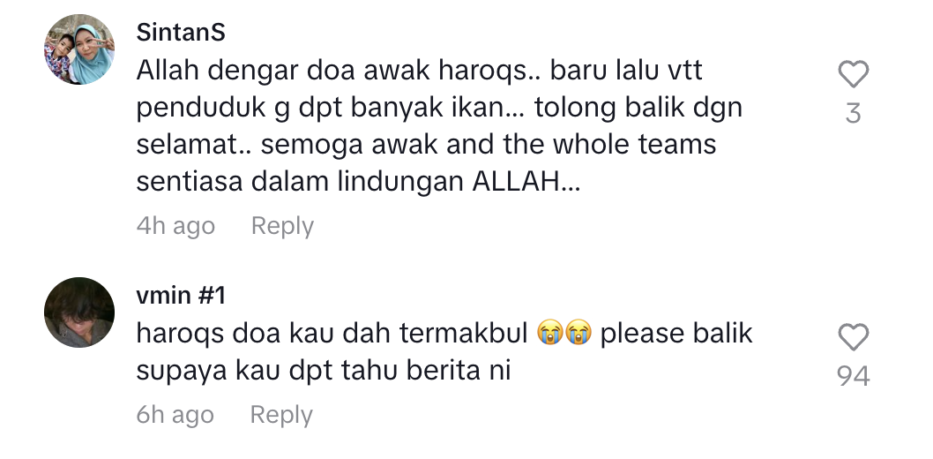This screenshot has height=459, width=933.
Task: Reply to vmin #1's comment
Action: point(281,415)
